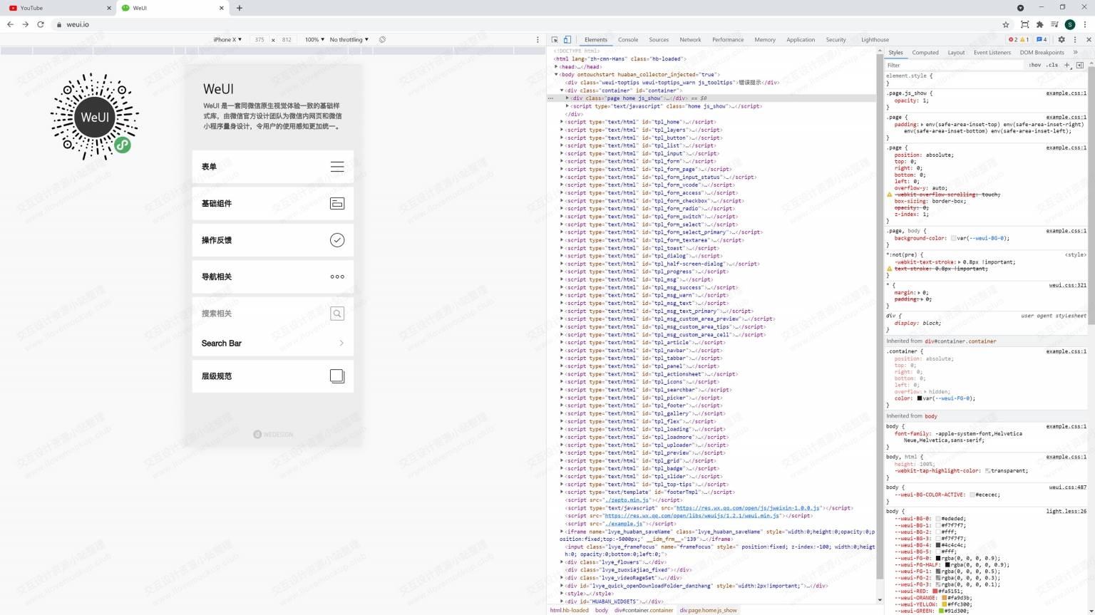Toggle the device toolbar icon

(567, 40)
